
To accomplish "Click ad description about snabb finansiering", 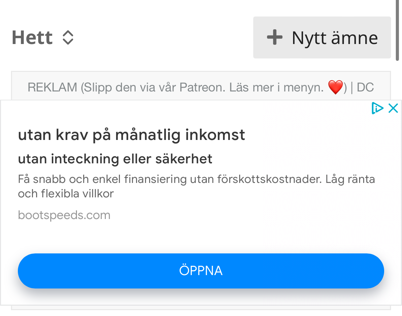I will click(x=197, y=186).
